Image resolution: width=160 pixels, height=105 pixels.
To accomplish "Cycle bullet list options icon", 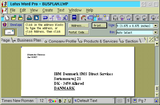I will [x=153, y=18].
